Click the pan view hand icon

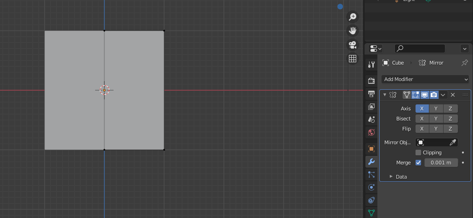coord(352,31)
